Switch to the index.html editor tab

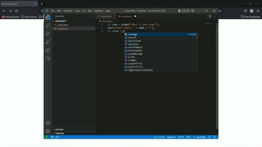click(x=106, y=16)
